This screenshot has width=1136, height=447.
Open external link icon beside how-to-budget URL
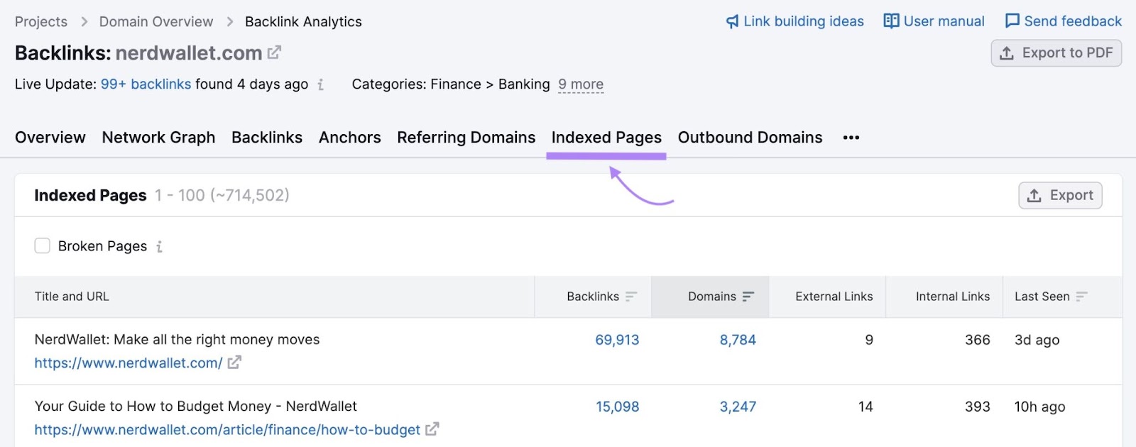432,429
